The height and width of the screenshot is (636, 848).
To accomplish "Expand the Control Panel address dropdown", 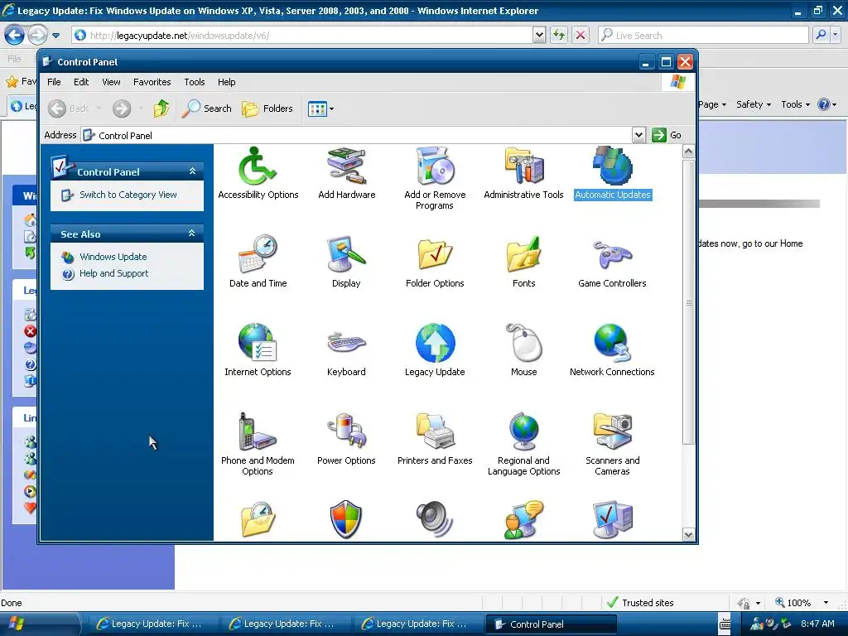I will 638,135.
